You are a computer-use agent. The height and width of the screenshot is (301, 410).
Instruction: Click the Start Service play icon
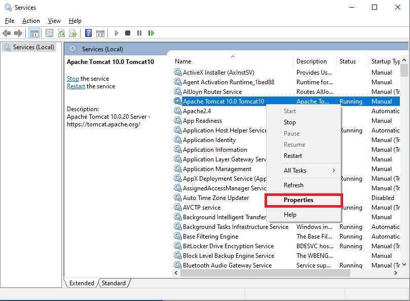click(x=117, y=33)
